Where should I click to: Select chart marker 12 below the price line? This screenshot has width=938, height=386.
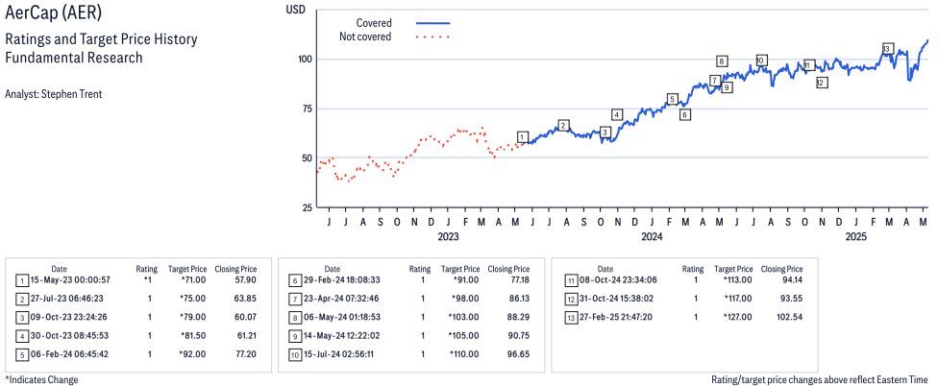pyautogui.click(x=822, y=83)
